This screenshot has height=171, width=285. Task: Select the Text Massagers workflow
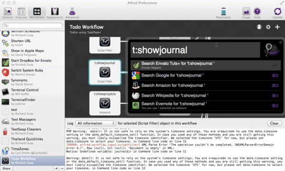pos(32,121)
